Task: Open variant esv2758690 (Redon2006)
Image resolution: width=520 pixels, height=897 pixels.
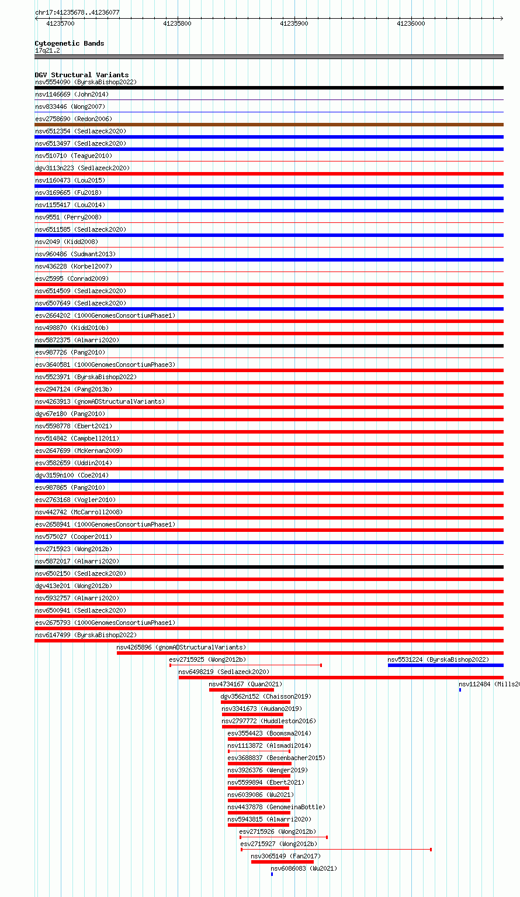Action: [74, 119]
